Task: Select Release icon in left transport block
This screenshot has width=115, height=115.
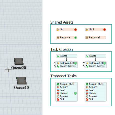Action: (x=58, y=96)
